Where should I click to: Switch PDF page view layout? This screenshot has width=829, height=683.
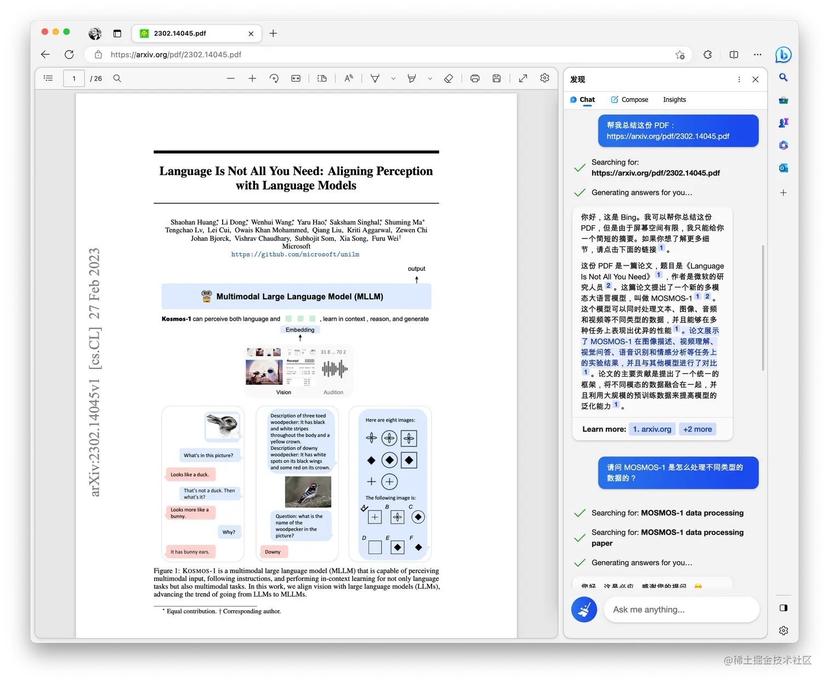coord(322,78)
